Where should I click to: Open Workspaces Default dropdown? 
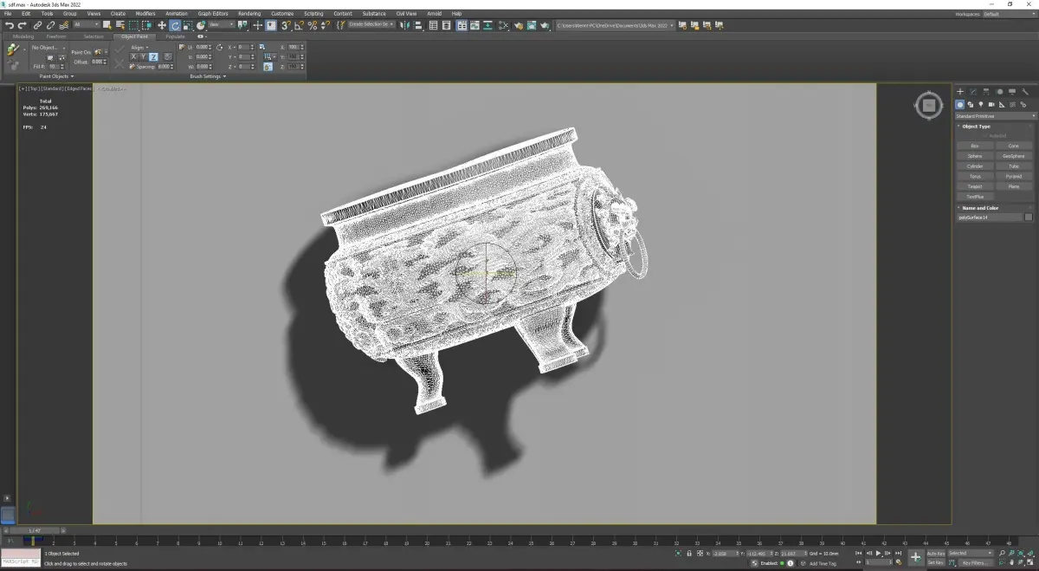pyautogui.click(x=1009, y=14)
